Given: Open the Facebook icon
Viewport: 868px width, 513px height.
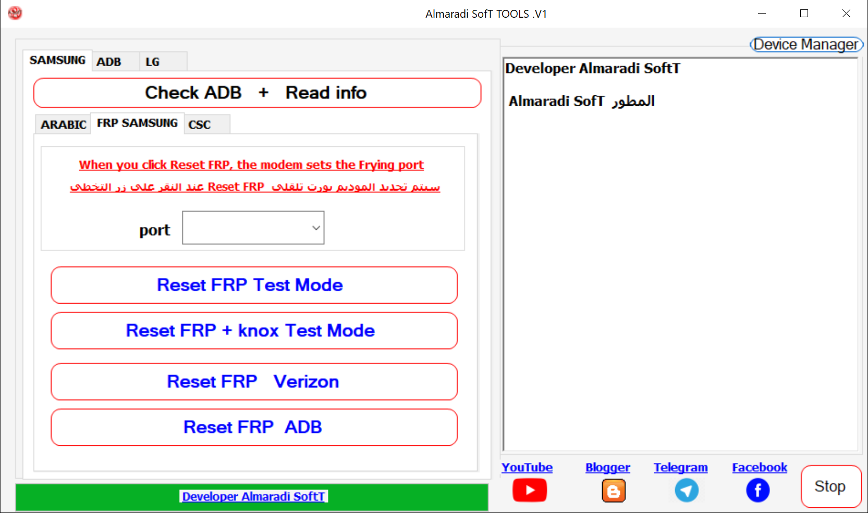Looking at the screenshot, I should [757, 490].
